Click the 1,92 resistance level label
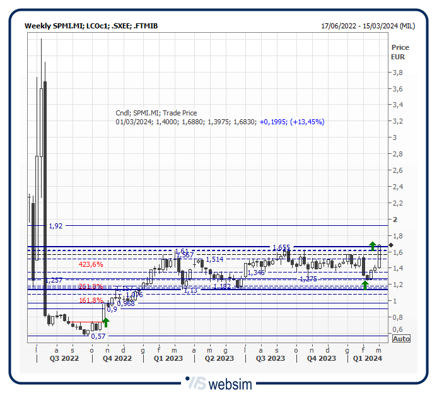 click(56, 225)
